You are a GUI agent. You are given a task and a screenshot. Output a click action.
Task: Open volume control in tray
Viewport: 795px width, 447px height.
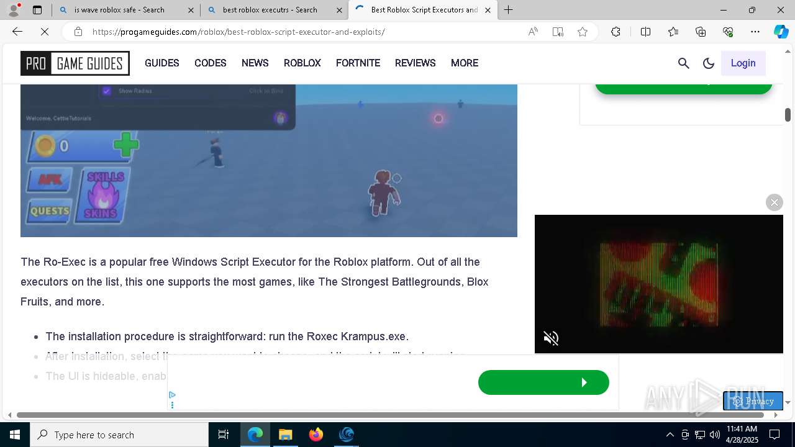tap(714, 435)
